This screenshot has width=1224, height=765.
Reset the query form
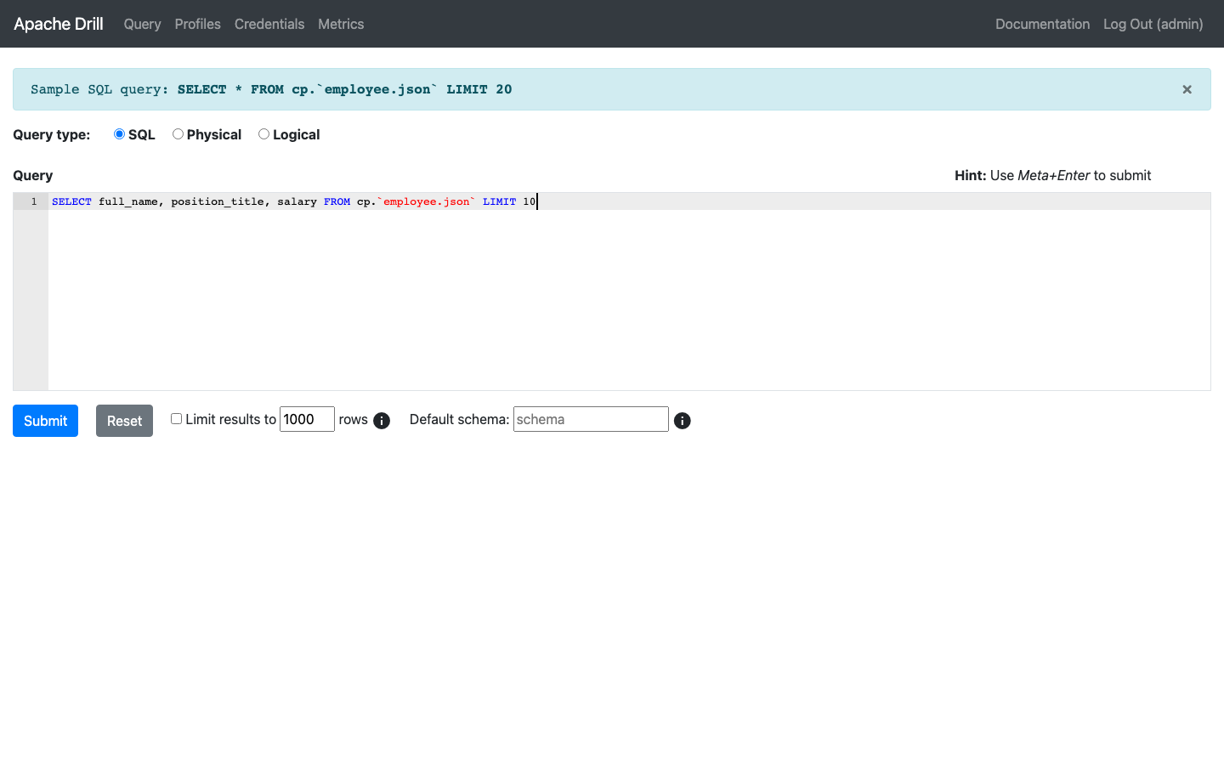click(x=124, y=421)
